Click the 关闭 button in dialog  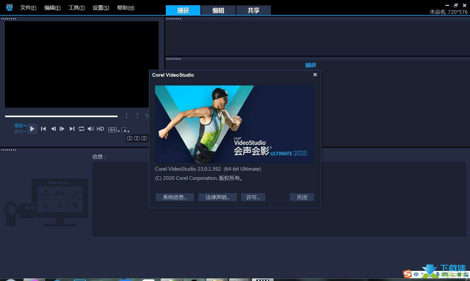(302, 197)
